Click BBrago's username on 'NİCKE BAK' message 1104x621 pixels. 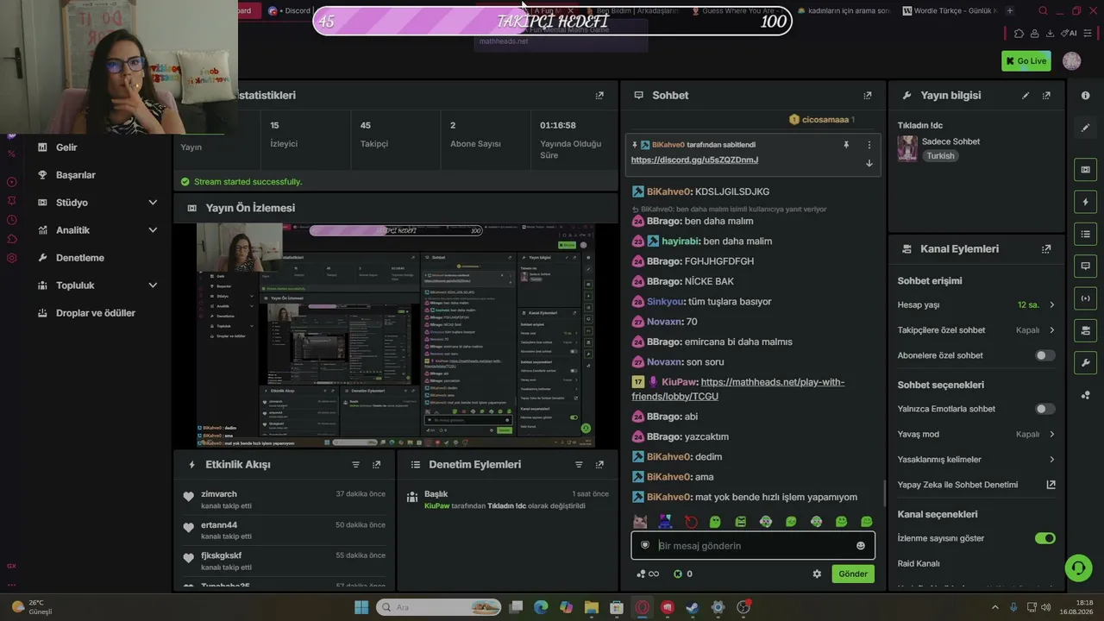pos(664,282)
